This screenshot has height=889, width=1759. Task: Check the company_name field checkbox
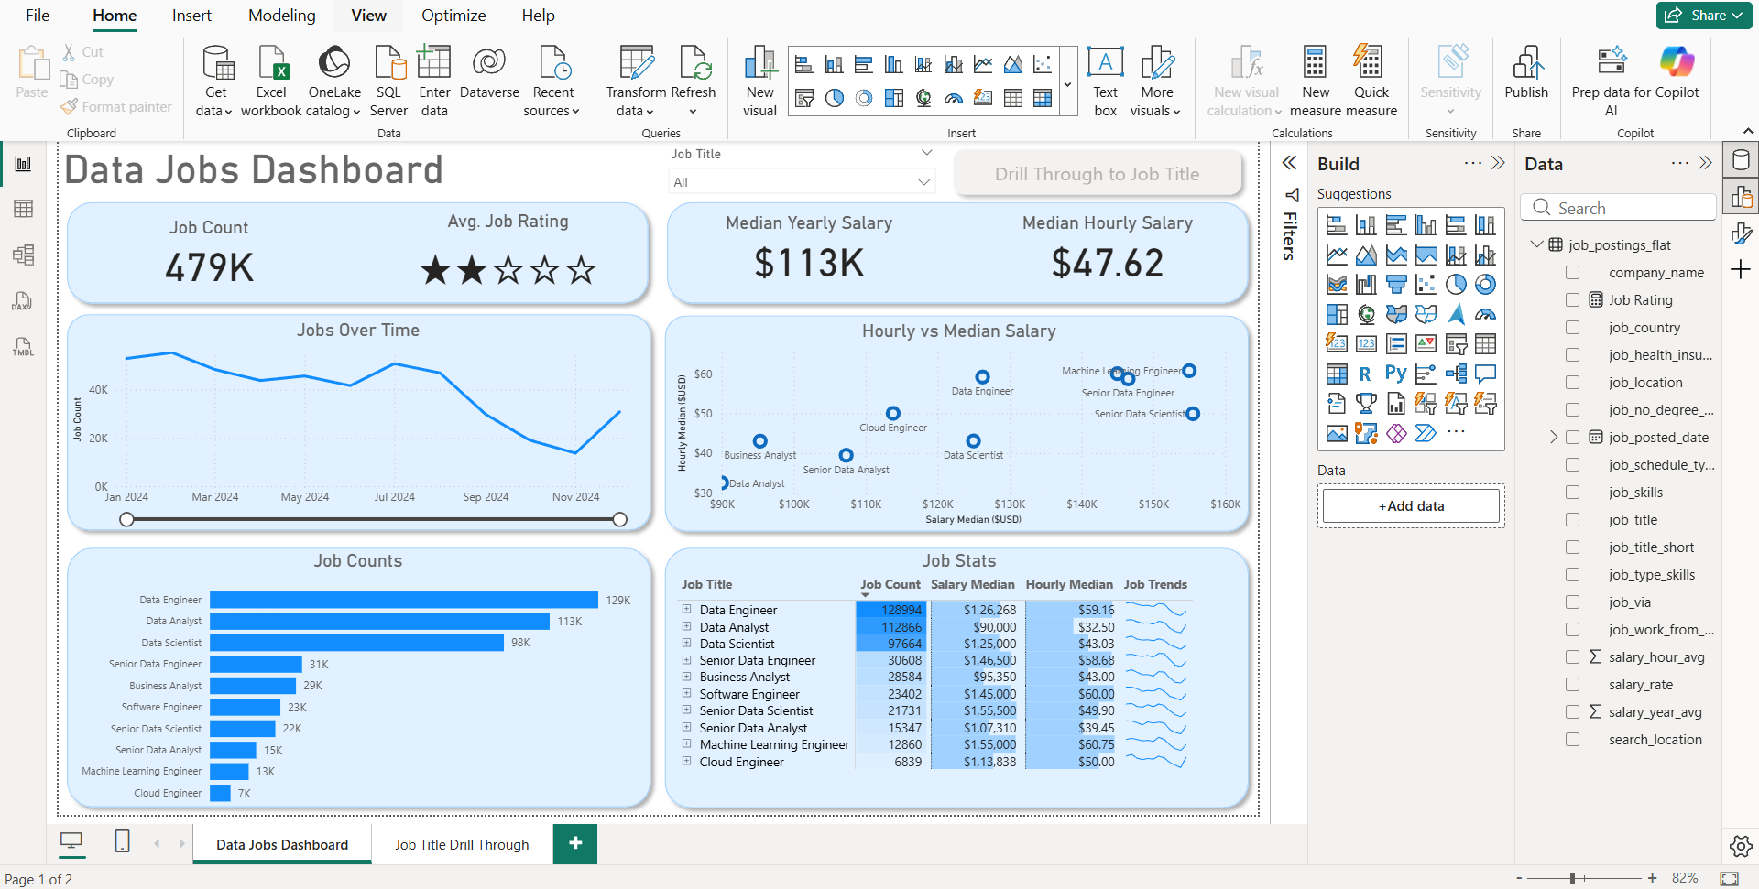[x=1572, y=272]
